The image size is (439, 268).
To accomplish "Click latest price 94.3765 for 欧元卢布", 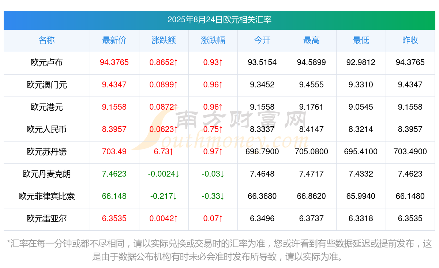I will pos(114,63).
